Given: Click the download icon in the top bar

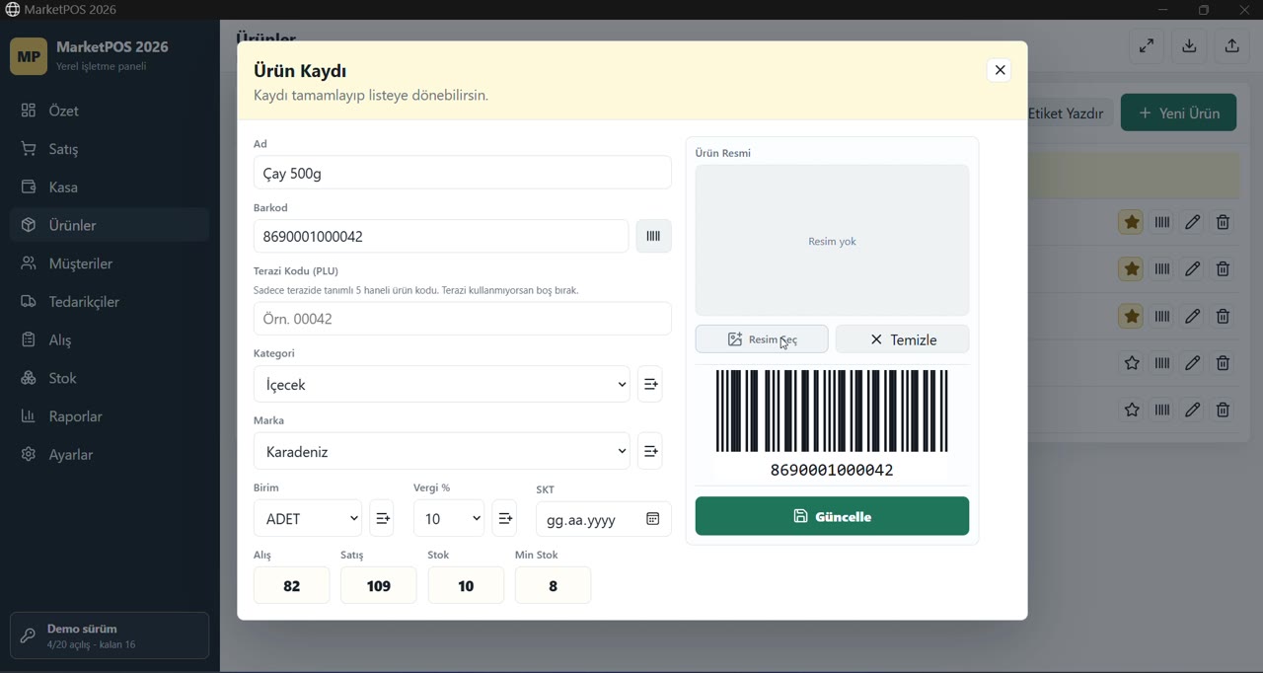Looking at the screenshot, I should 1189,46.
